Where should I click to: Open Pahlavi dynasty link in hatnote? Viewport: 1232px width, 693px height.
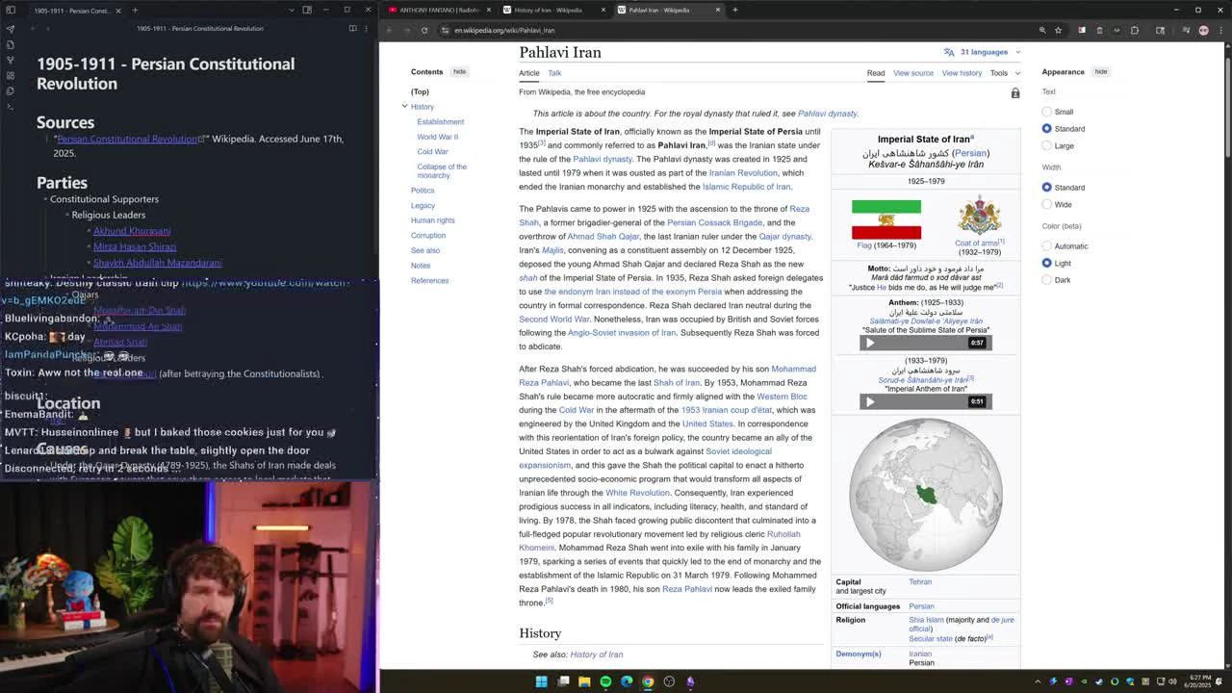click(x=827, y=114)
